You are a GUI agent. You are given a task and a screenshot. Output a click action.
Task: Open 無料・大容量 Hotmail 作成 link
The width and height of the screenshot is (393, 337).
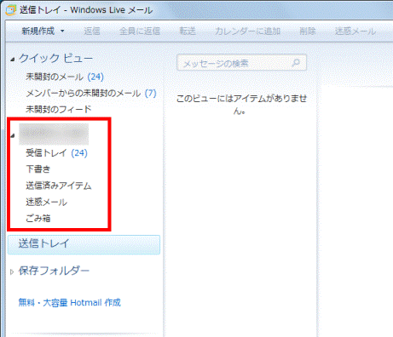(70, 303)
